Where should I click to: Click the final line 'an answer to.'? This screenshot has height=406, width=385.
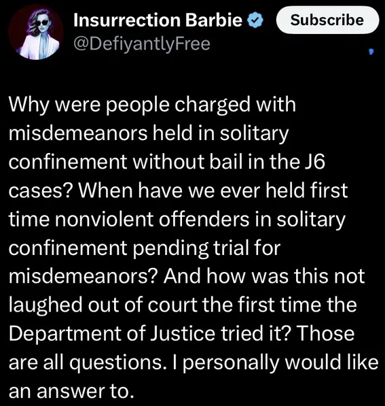click(71, 391)
